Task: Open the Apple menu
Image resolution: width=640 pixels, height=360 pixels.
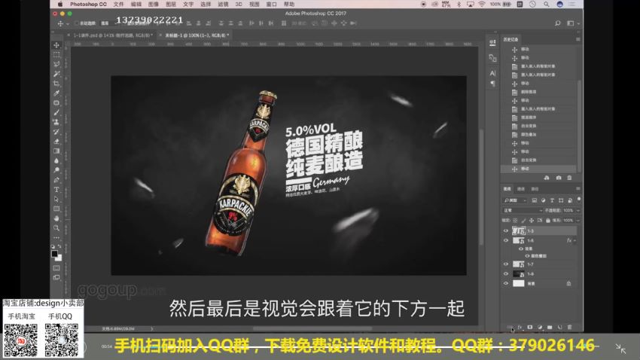Action: (60, 4)
